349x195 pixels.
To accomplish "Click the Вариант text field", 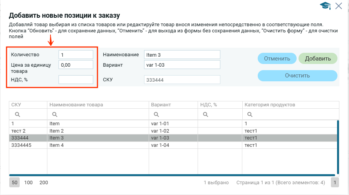I will point(182,65).
